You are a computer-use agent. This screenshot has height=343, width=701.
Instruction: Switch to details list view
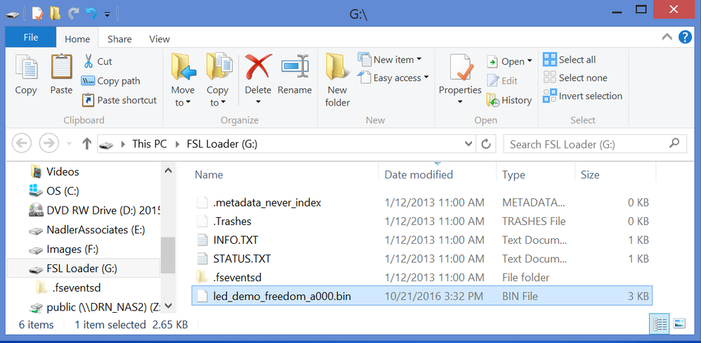(660, 324)
